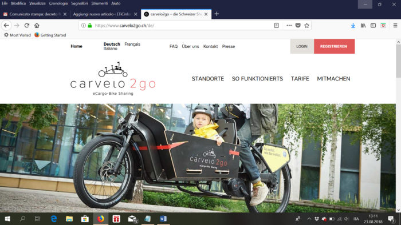Image resolution: width=401 pixels, height=225 pixels.
Task: Toggle the reader view icon
Action: (x=277, y=26)
